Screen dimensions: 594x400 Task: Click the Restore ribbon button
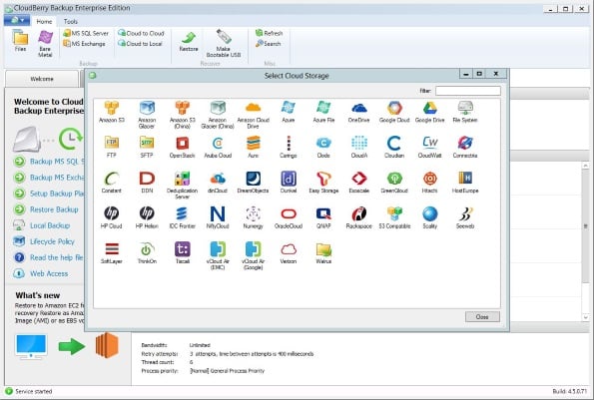189,42
